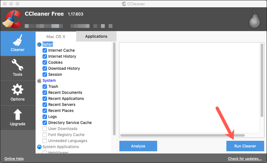Disable the Session checkbox
Image resolution: width=267 pixels, height=163 pixels.
[x=45, y=75]
